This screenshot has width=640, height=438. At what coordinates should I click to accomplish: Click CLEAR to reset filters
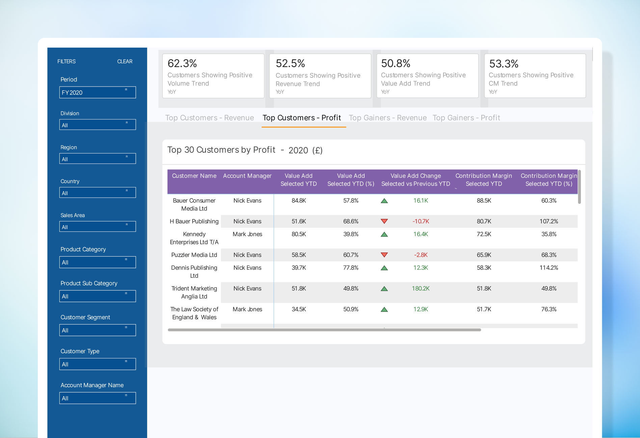125,62
